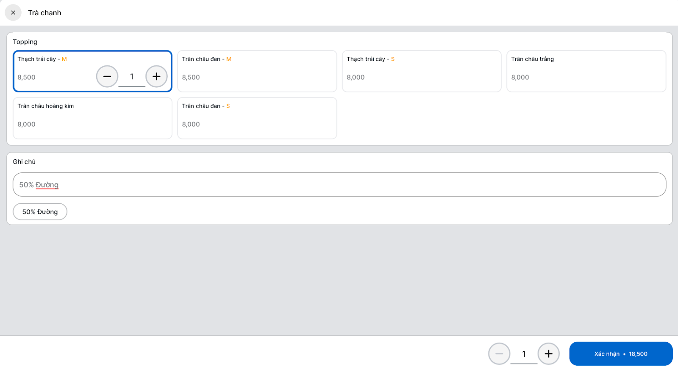Select the Thạch trái cây S topping
Viewport: 678px width, 372px height.
[421, 71]
